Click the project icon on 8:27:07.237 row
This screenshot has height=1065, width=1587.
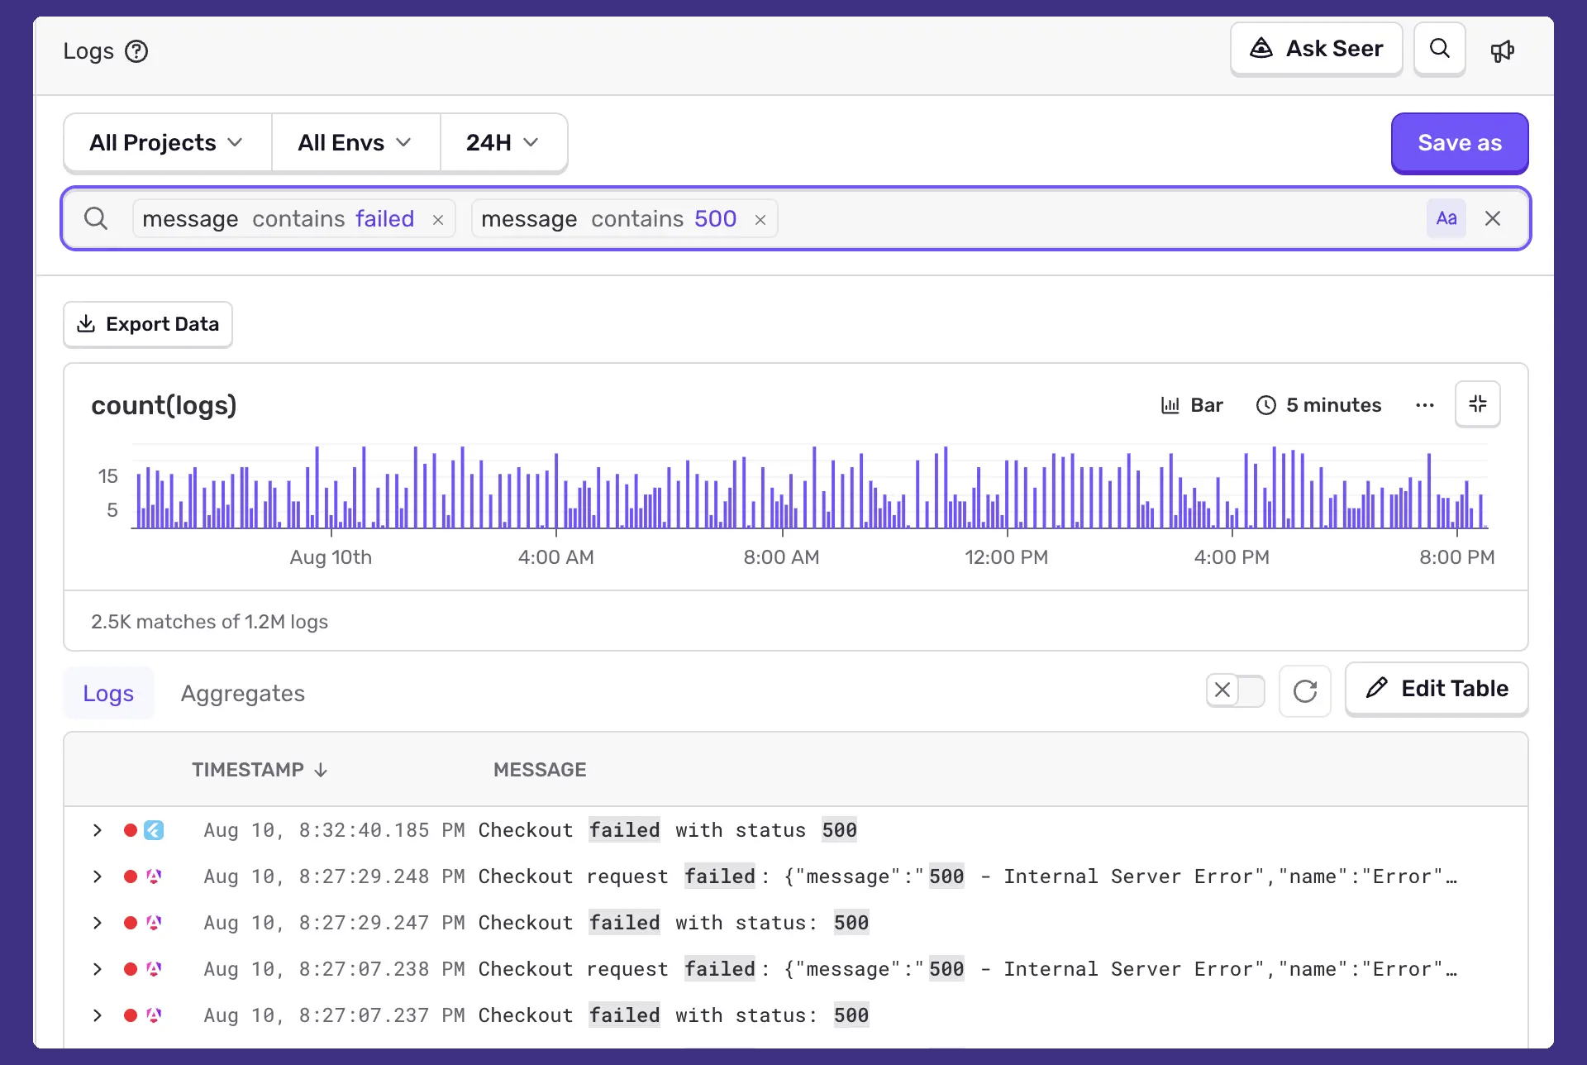coord(154,1015)
